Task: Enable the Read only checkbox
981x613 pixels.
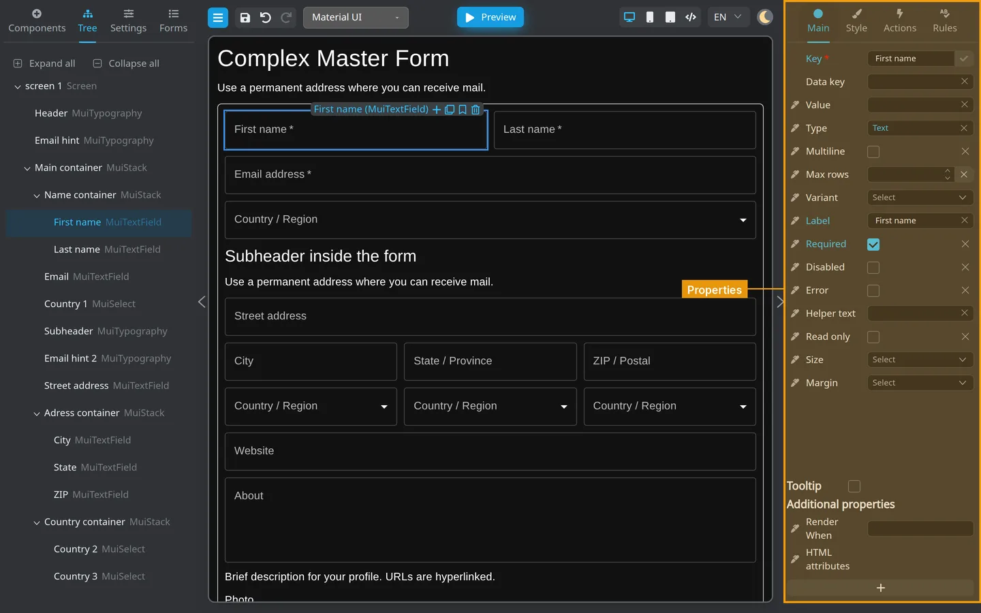Action: 873,337
